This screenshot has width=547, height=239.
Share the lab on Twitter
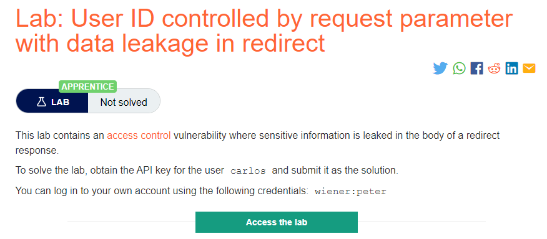tap(440, 68)
